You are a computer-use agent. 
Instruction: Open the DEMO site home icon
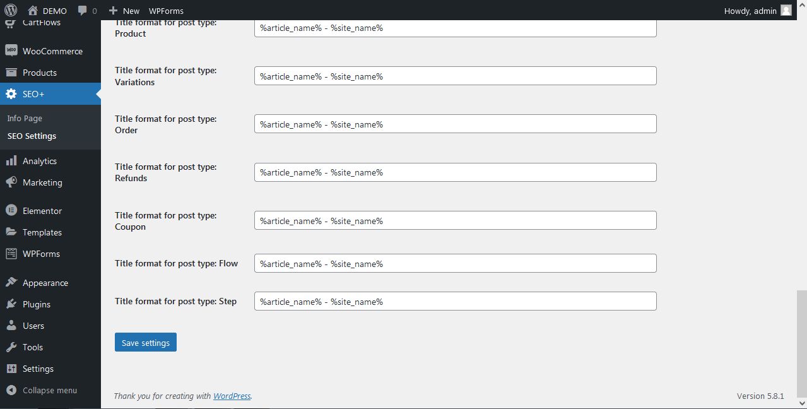tap(33, 10)
